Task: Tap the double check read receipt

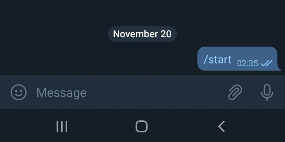Action: [x=266, y=63]
